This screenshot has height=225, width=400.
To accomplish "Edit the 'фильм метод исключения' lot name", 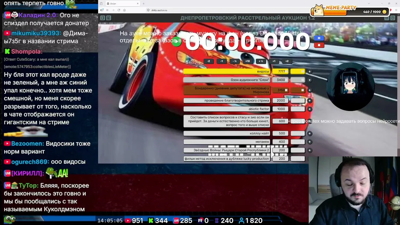I will (227, 159).
